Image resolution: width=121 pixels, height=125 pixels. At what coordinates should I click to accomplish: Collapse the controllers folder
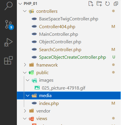[x=25, y=11]
